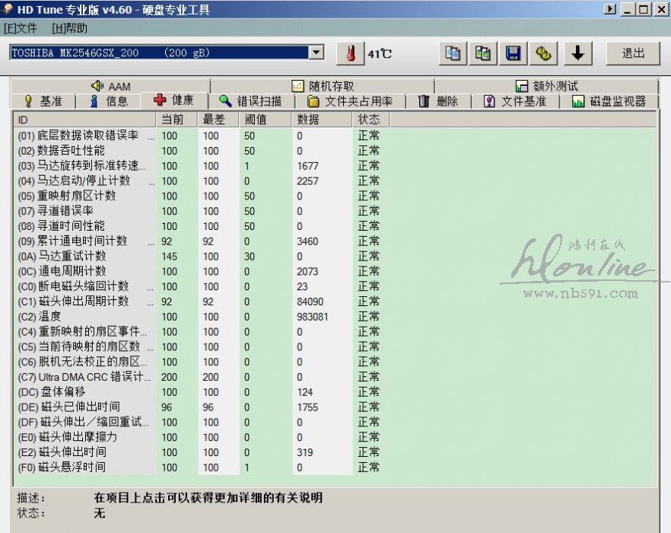
Task: Click the 退出 button
Action: [633, 53]
